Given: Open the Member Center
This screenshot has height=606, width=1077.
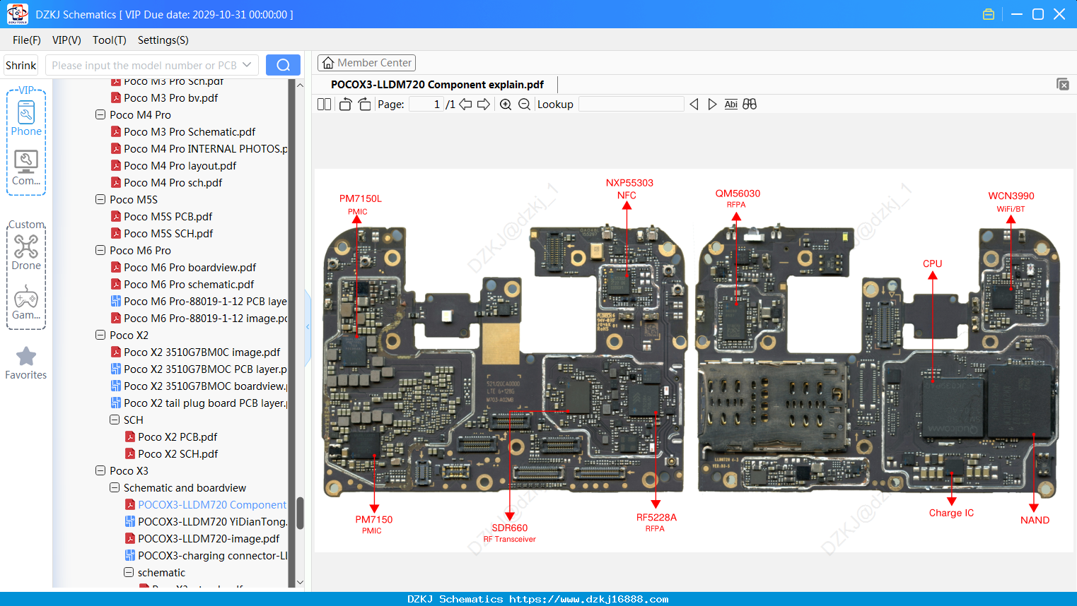Looking at the screenshot, I should point(366,63).
